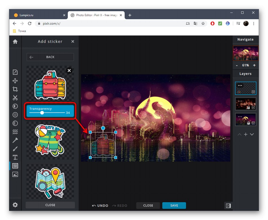This screenshot has width=268, height=220.
Task: Open the Filter tool icon
Action: 15,115
